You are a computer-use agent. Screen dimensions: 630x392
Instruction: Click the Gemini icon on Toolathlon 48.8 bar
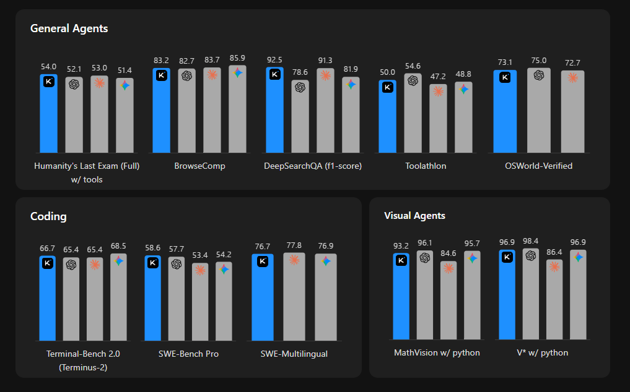click(463, 89)
